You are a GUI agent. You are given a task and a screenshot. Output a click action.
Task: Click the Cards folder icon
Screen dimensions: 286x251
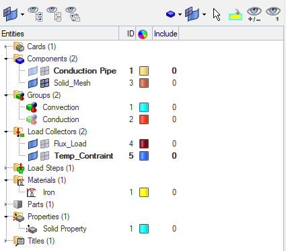pos(19,47)
